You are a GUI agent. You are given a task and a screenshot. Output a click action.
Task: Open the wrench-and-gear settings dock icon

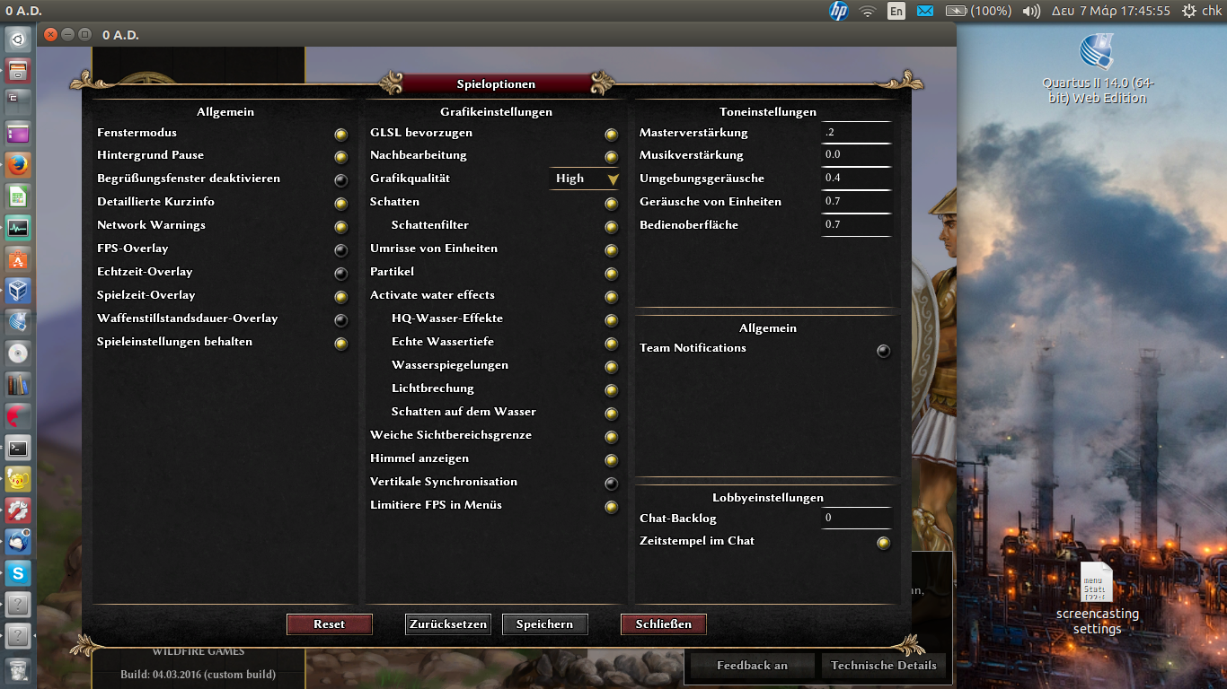click(18, 510)
